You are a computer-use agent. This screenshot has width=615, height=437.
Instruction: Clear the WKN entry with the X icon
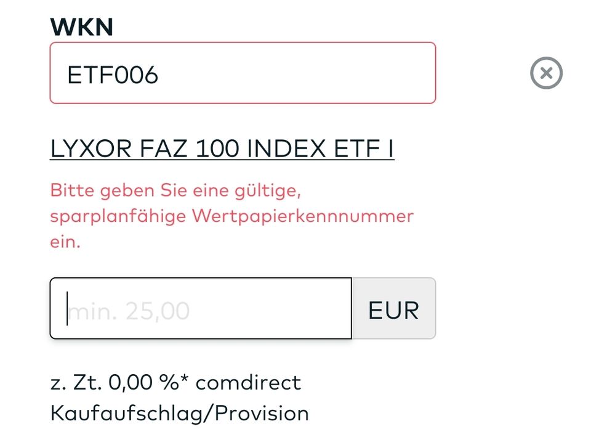(546, 73)
